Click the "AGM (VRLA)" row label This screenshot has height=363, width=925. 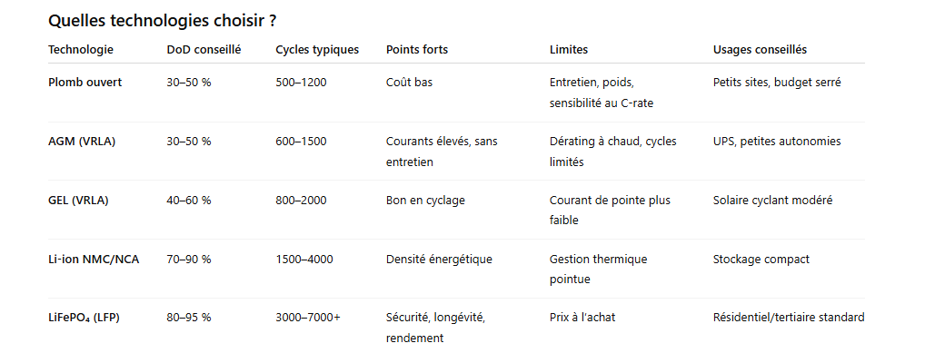point(82,142)
